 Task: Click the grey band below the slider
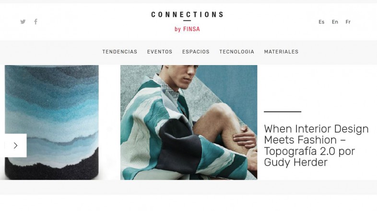click(x=188, y=187)
